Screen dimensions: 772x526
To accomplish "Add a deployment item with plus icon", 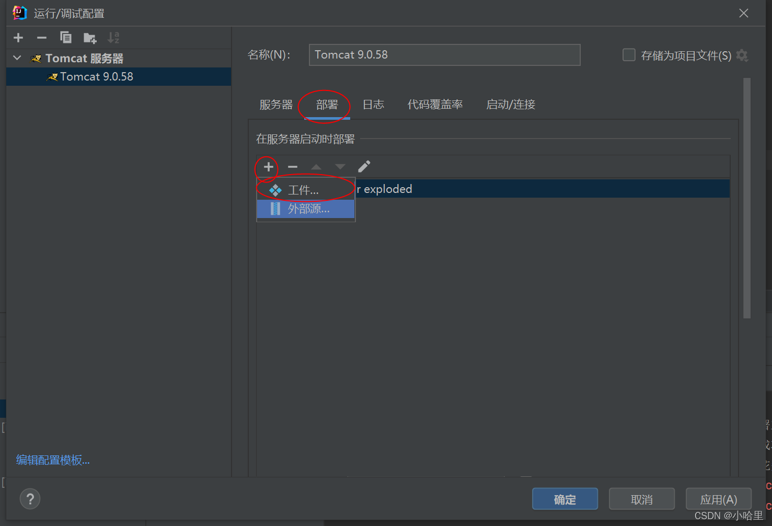I will coord(268,167).
